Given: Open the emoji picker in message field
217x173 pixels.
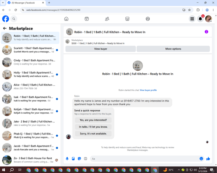Looking at the screenshot, I should point(201,159).
